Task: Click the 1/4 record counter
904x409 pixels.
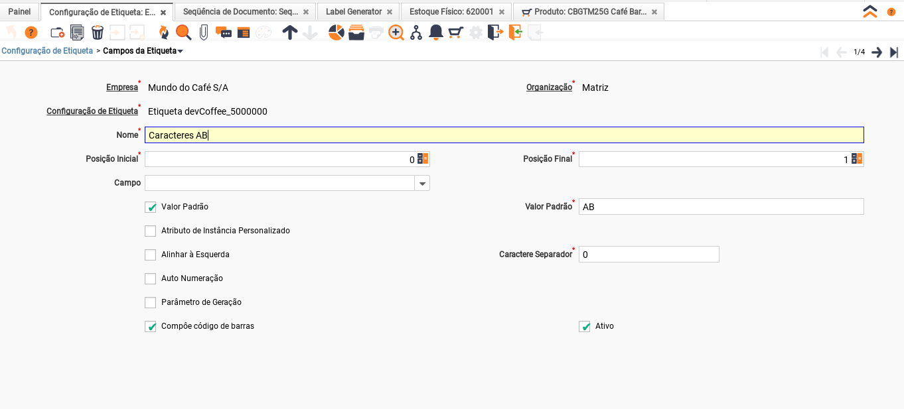Action: (x=860, y=52)
